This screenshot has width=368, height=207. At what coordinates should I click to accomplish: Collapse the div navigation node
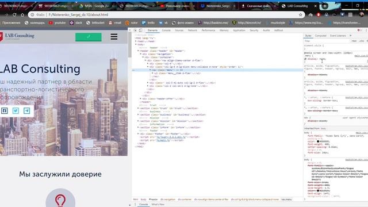tap(140, 54)
